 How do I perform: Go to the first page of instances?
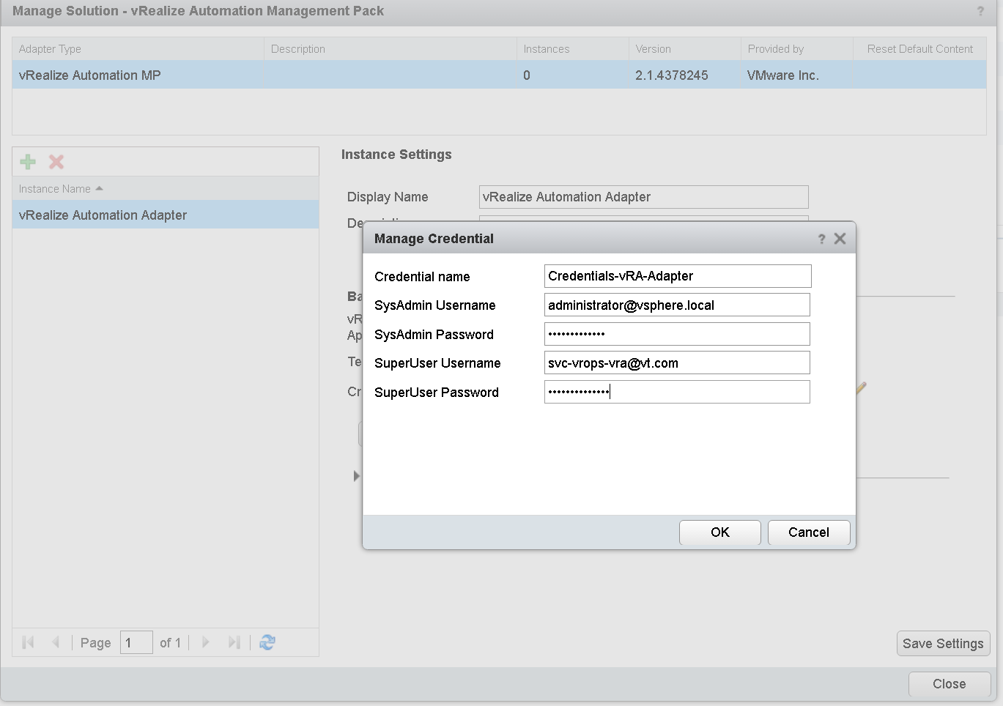click(28, 642)
